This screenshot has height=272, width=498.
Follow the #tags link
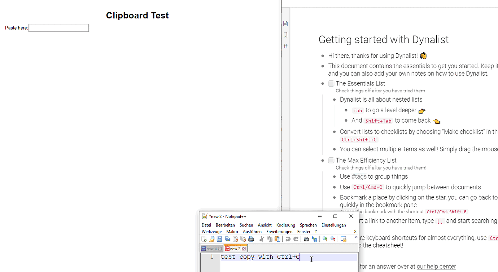[x=359, y=176]
